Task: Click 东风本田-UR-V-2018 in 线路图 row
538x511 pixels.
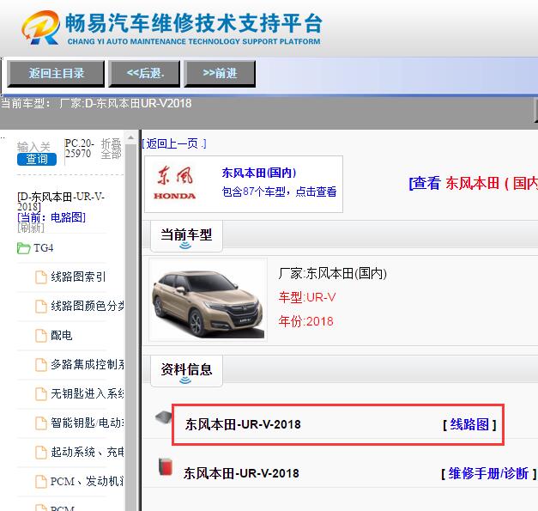Action: [243, 424]
